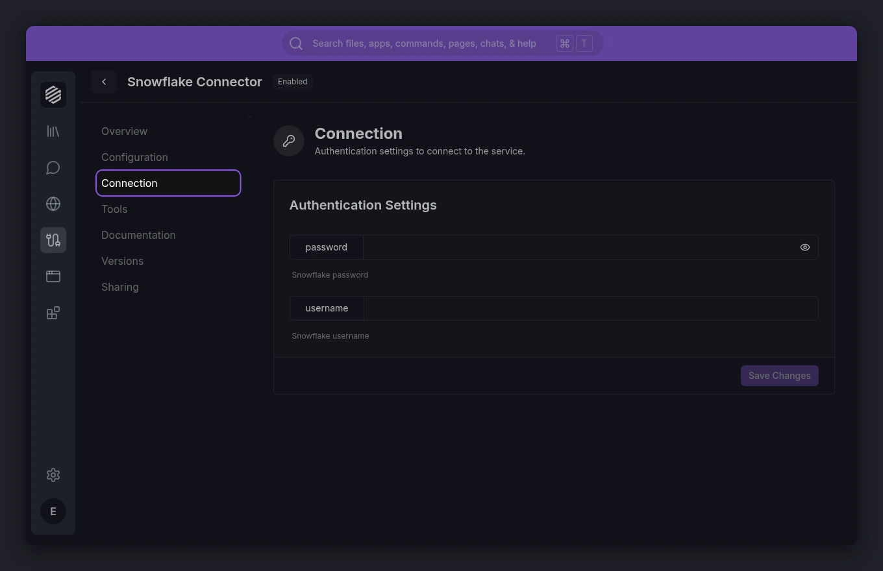
Task: Click the 'Snowflake username' helper text
Action: (330, 336)
